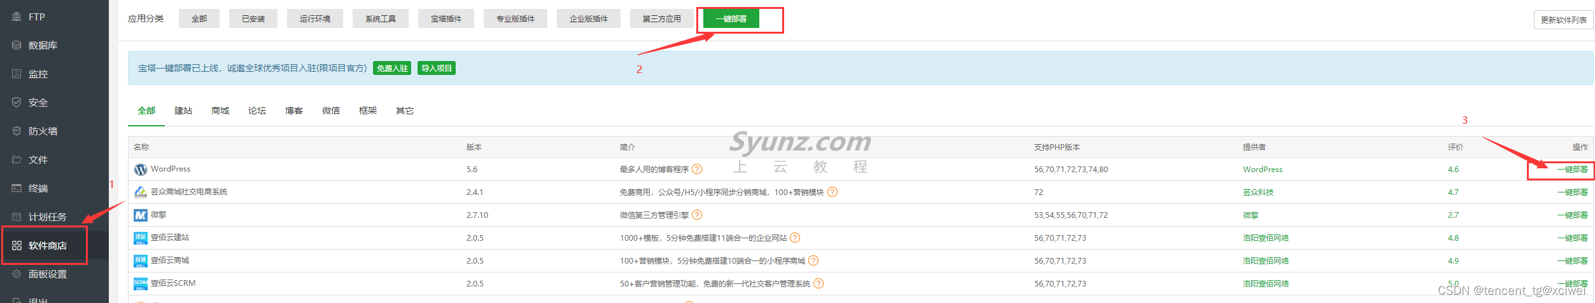
Task: Select the 宝塔插件 category button
Action: pos(446,19)
